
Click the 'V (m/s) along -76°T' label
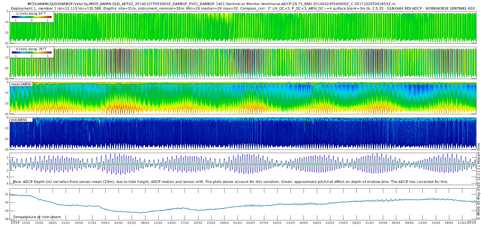pos(31,49)
